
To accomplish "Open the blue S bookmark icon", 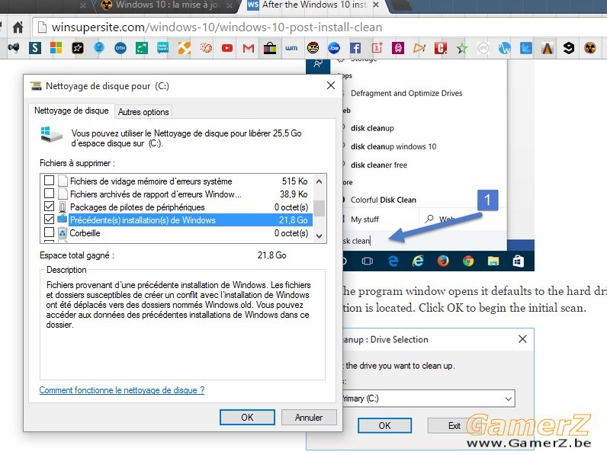I will (x=35, y=48).
